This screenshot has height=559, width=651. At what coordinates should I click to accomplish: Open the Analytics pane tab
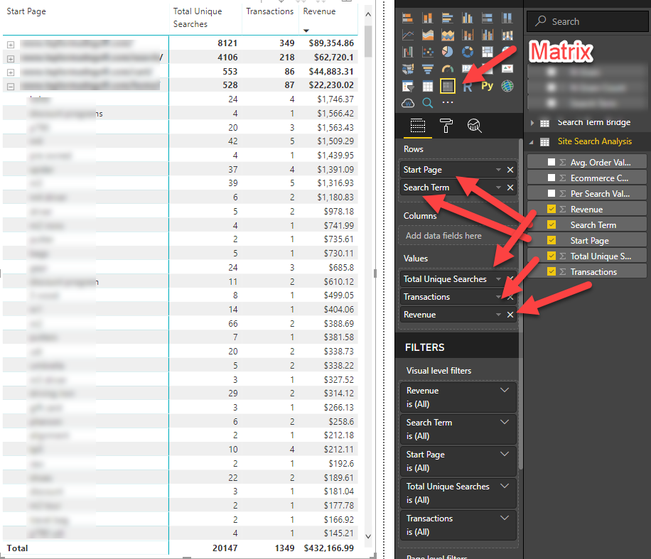(x=475, y=126)
